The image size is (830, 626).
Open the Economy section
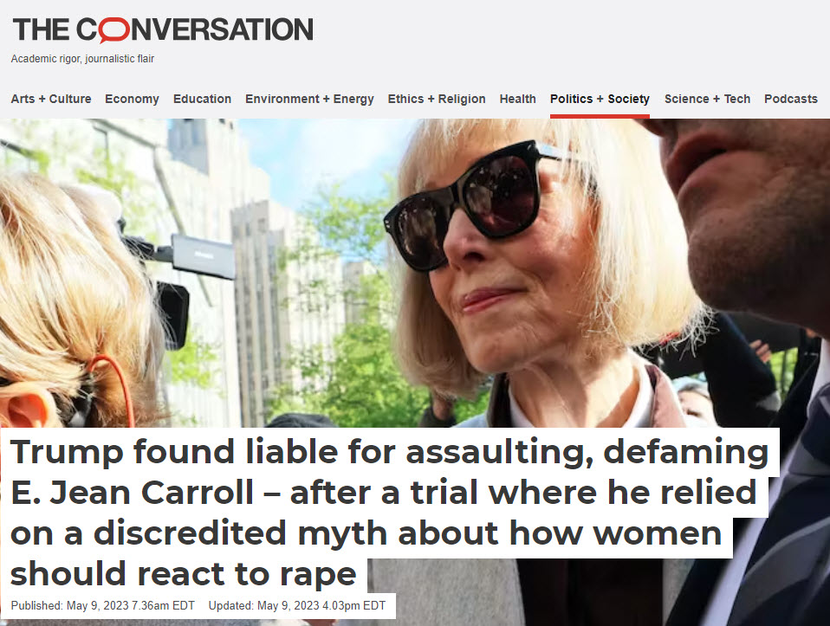[x=132, y=99]
